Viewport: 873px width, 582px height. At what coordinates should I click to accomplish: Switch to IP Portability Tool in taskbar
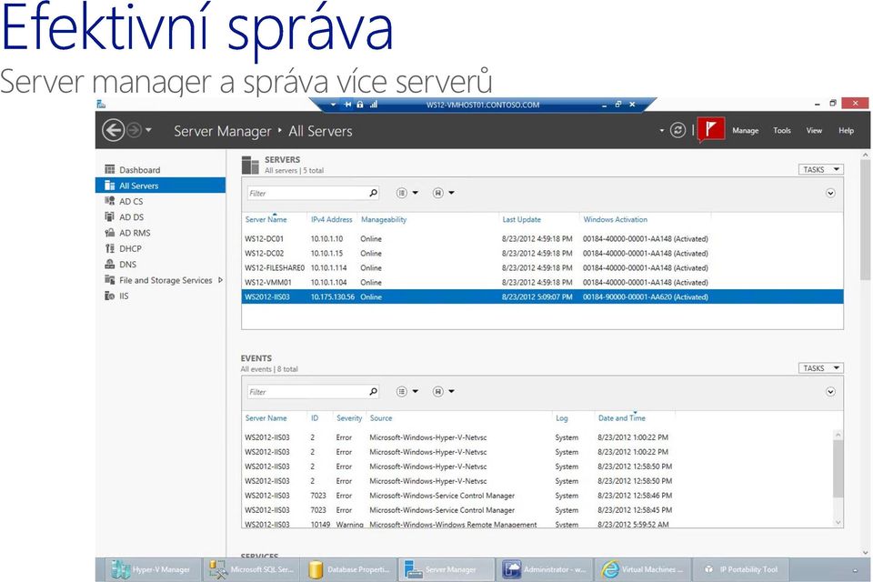pos(740,569)
